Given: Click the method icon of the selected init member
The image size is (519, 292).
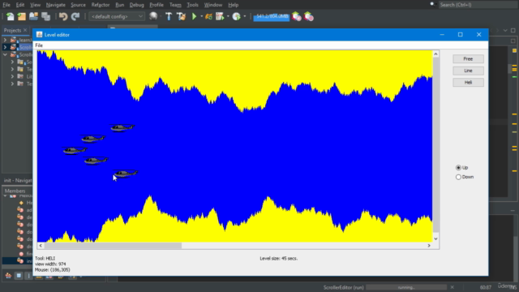Looking at the screenshot, I should pos(20,261).
